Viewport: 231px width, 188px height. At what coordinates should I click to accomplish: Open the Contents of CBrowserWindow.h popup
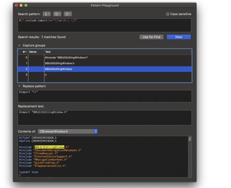click(x=68, y=132)
